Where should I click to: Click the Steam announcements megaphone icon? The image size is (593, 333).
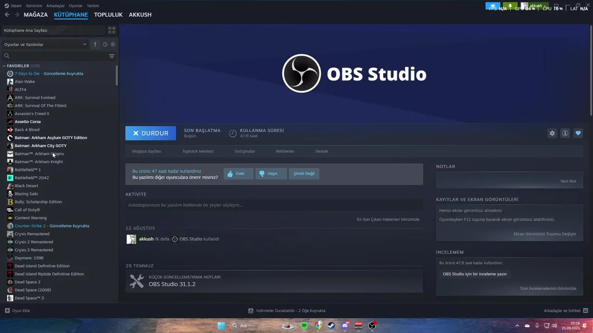pyautogui.click(x=493, y=6)
